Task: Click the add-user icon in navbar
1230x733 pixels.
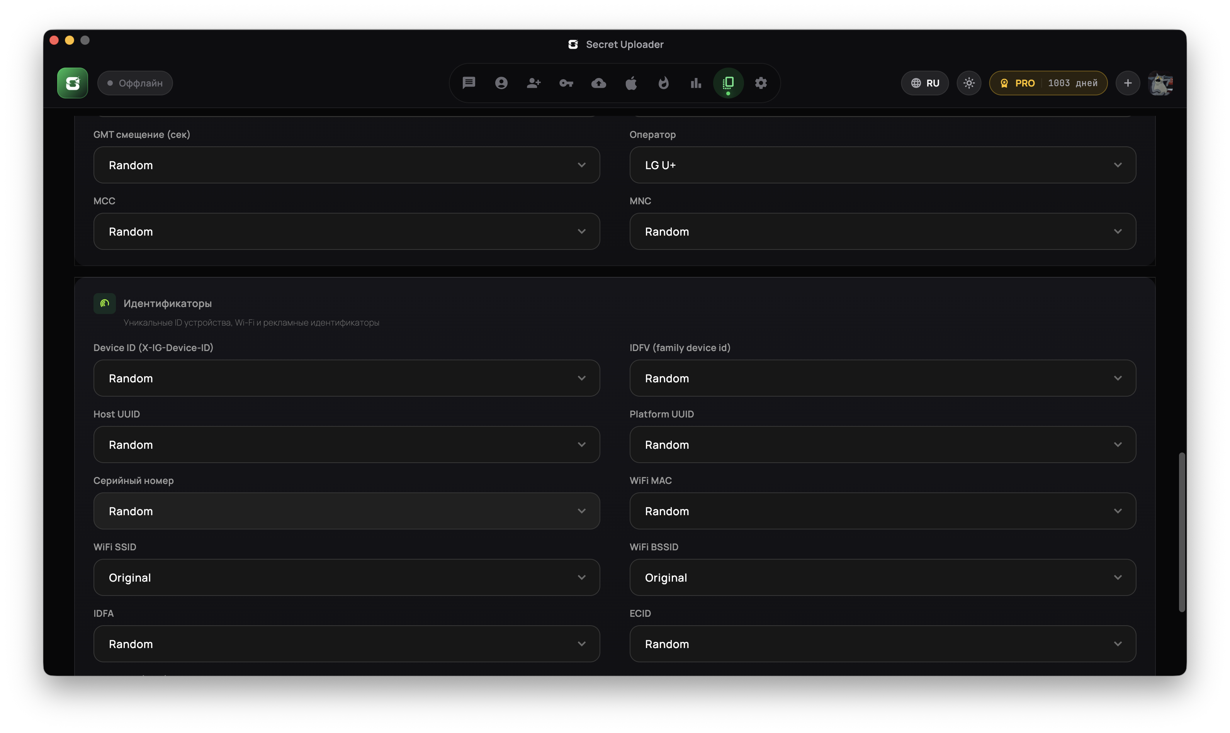Action: click(x=533, y=83)
